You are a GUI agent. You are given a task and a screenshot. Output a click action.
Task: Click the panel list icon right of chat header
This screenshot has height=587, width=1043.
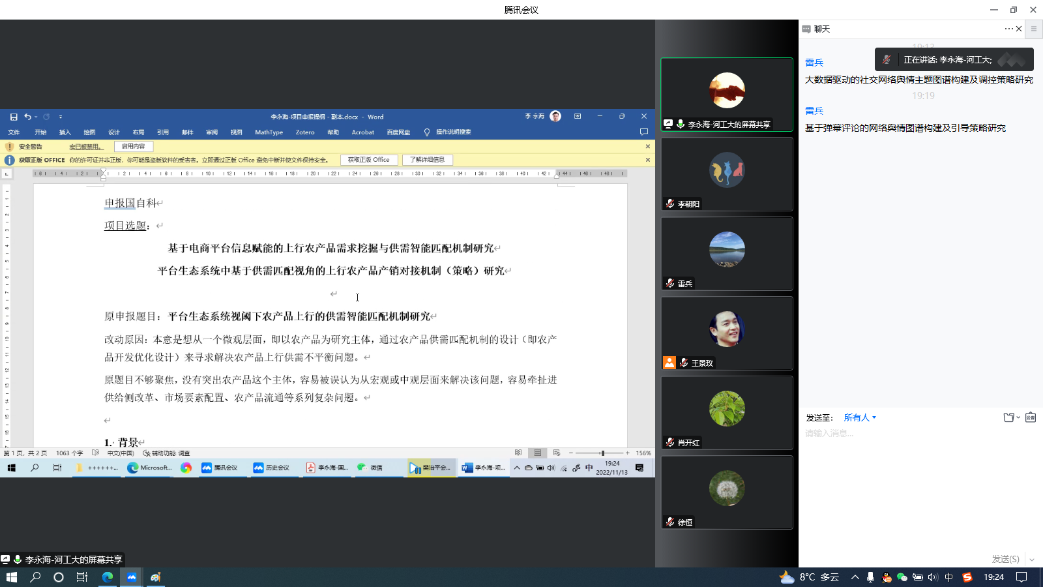click(x=1033, y=29)
